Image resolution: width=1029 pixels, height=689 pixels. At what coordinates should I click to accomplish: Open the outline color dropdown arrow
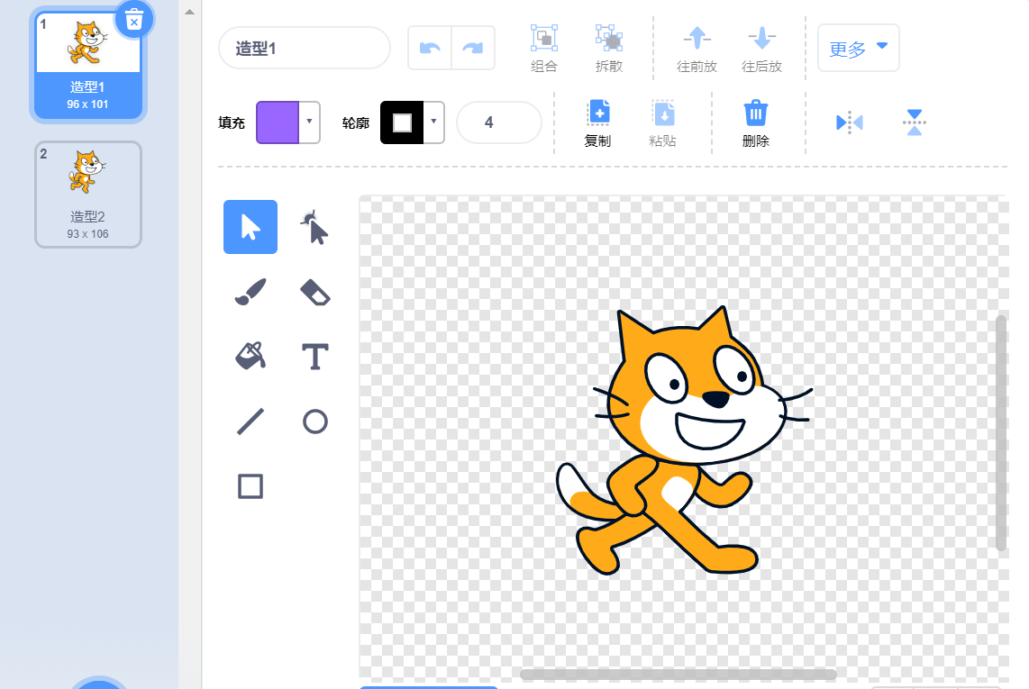click(433, 122)
